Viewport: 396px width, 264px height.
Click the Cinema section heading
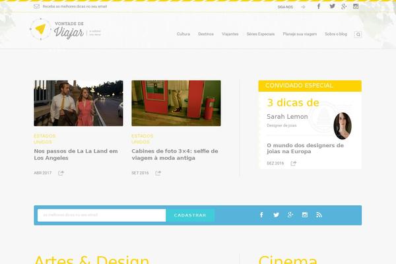coord(288,259)
